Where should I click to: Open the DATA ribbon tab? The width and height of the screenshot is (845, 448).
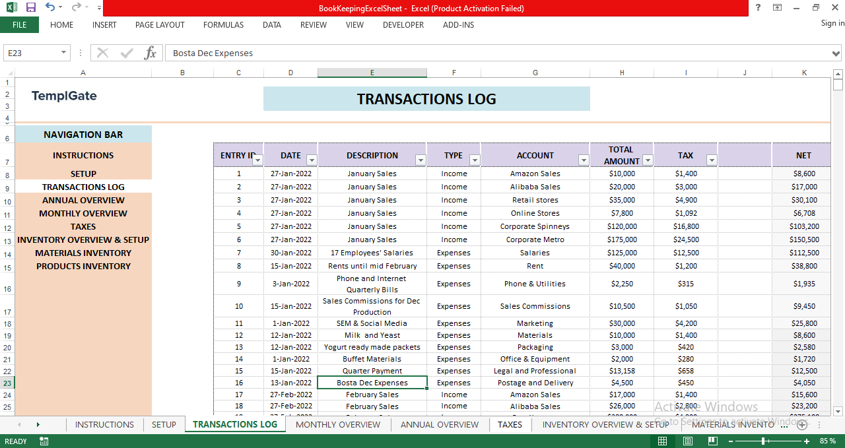pyautogui.click(x=272, y=25)
